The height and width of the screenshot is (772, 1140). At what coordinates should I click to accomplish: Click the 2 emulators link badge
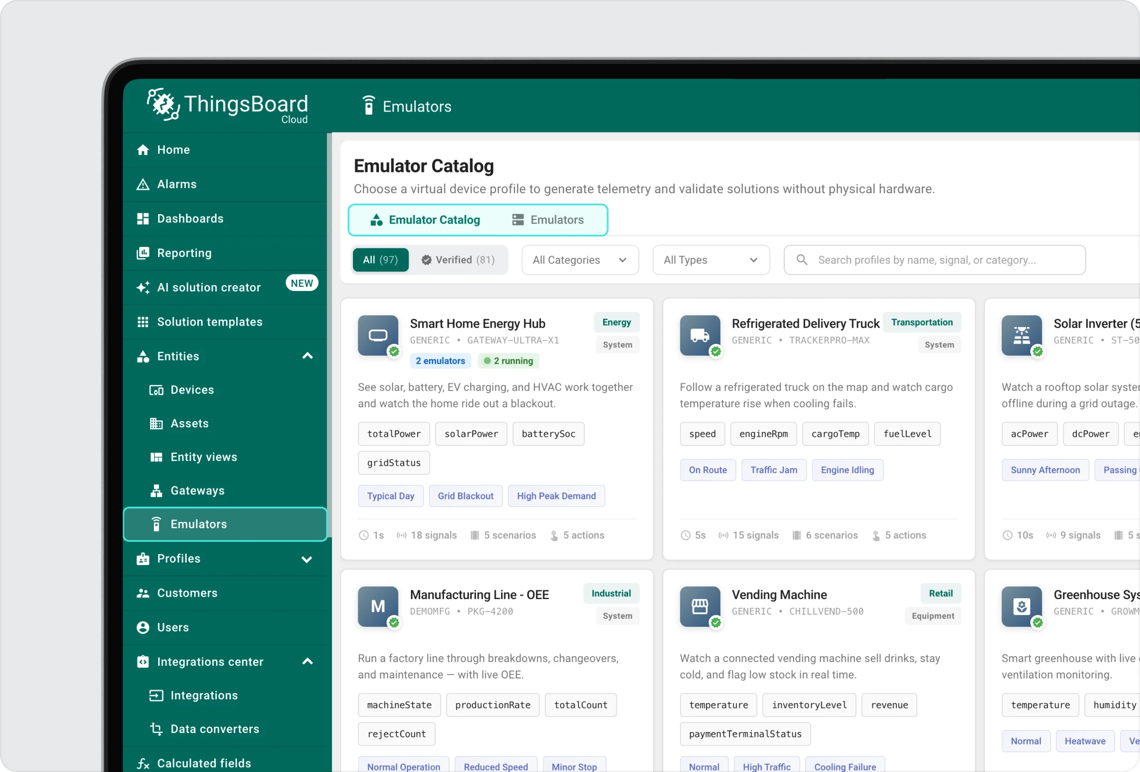(440, 361)
